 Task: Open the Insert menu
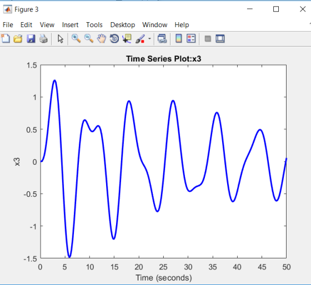(70, 25)
